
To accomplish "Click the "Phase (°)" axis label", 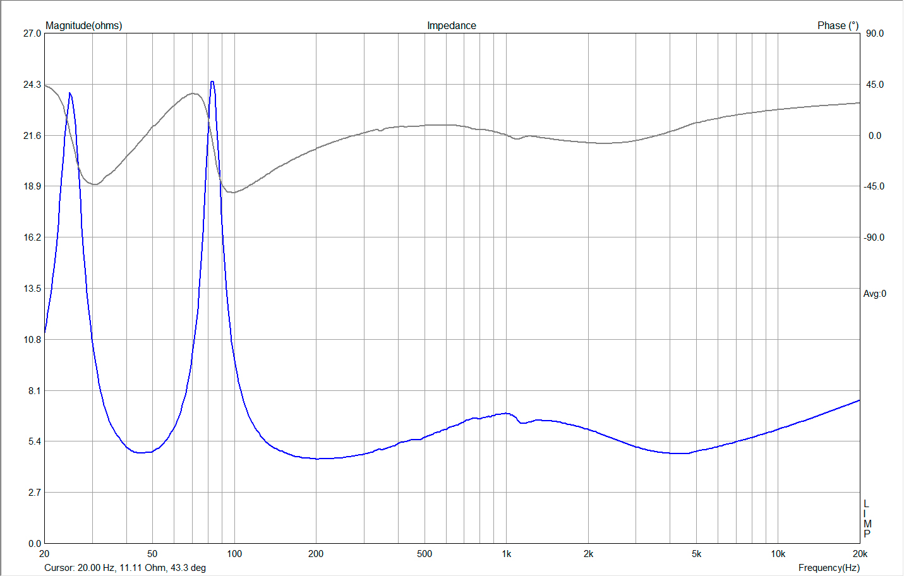I will (838, 26).
